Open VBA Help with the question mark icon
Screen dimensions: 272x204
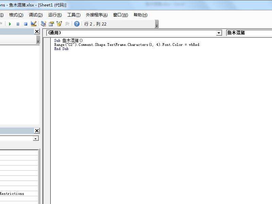tap(75, 23)
